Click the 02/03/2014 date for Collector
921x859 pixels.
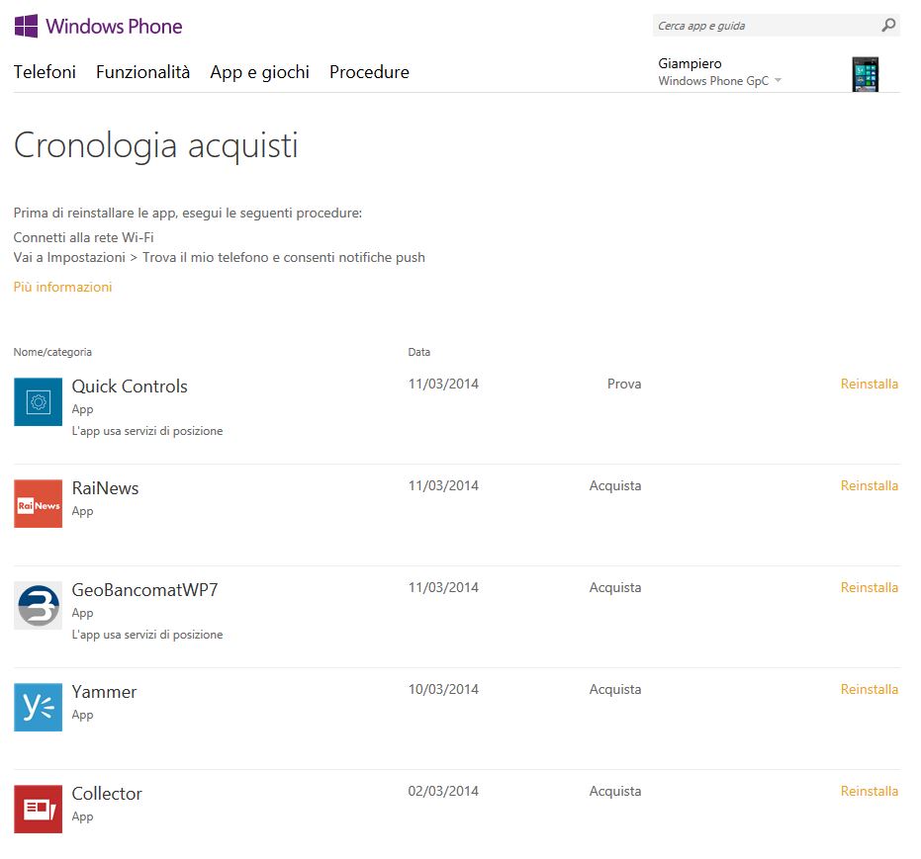click(x=443, y=791)
